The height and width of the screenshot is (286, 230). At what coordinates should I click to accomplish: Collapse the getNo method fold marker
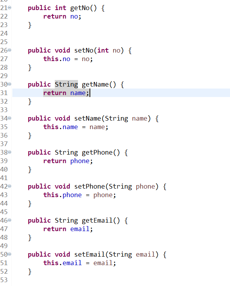(10, 8)
